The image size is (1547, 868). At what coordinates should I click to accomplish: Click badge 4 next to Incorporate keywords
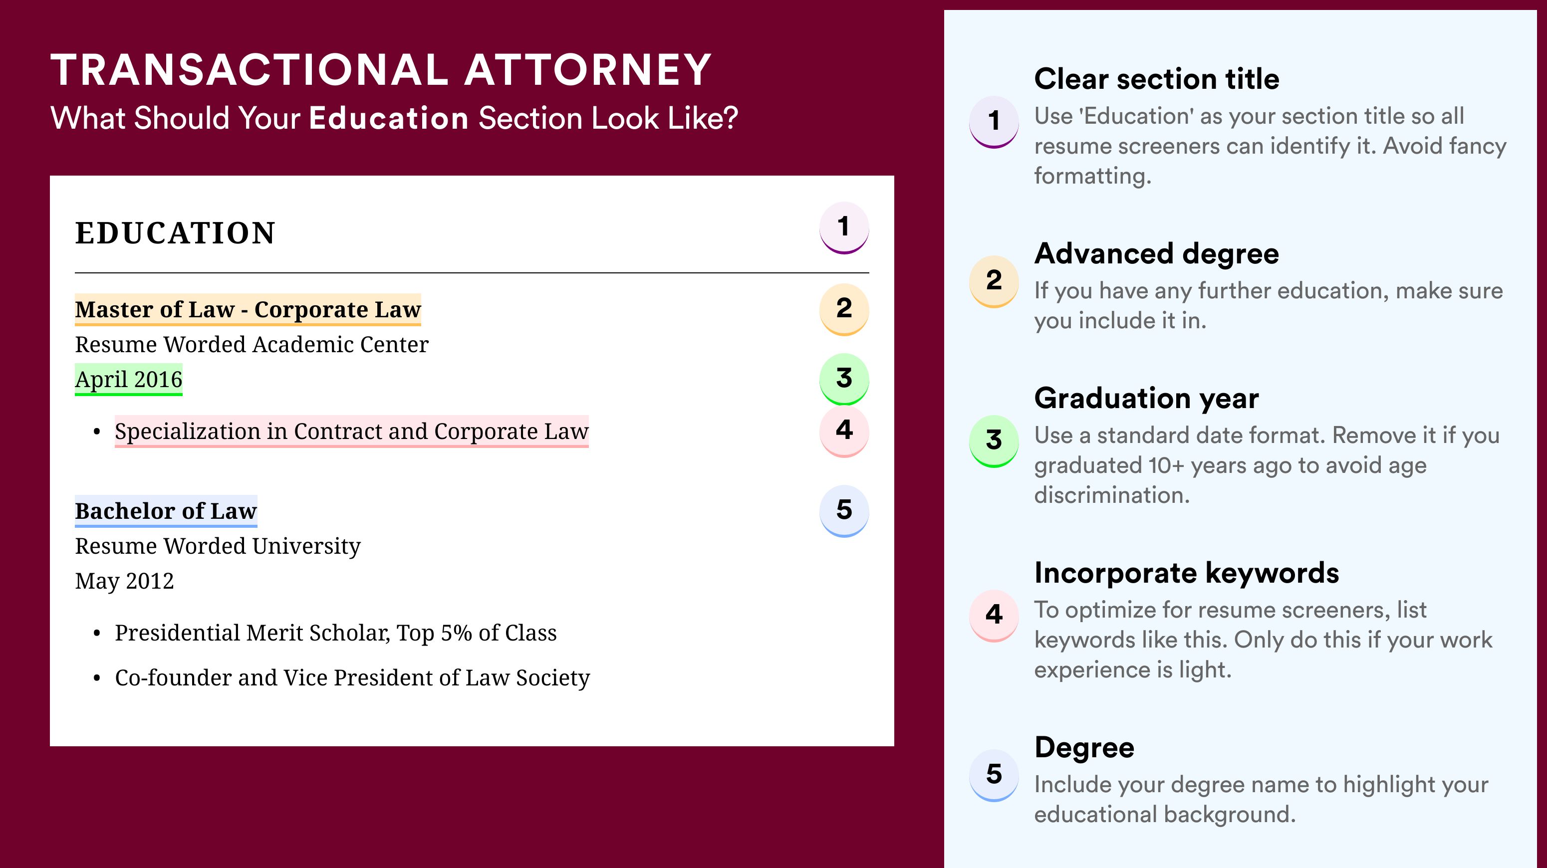coord(994,616)
